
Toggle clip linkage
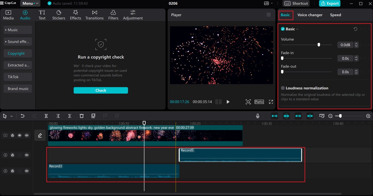(x=298, y=116)
